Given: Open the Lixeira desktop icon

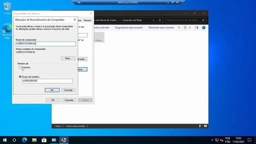Looking at the screenshot, I should click(7, 8).
